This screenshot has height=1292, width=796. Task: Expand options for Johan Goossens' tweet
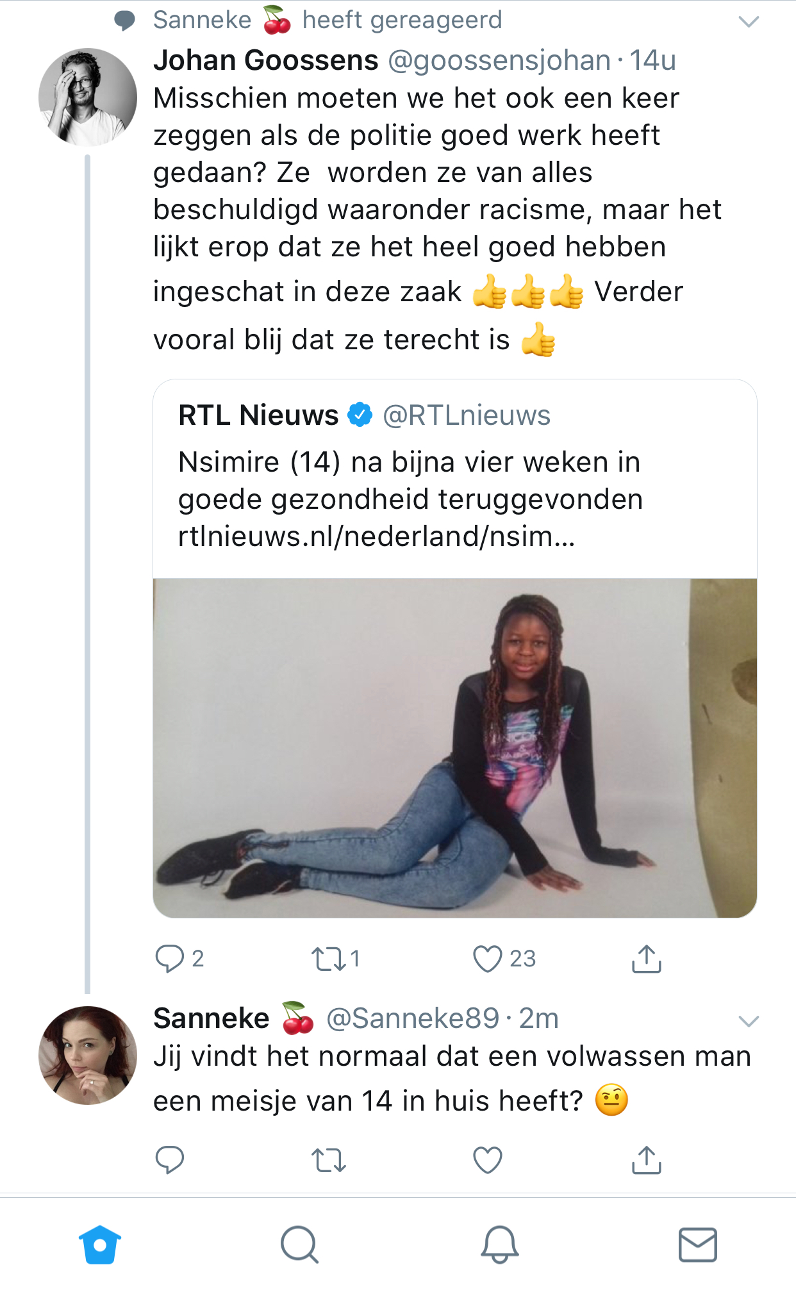[x=749, y=22]
